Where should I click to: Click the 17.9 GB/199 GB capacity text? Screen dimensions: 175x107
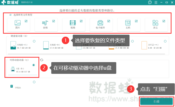click(56, 48)
